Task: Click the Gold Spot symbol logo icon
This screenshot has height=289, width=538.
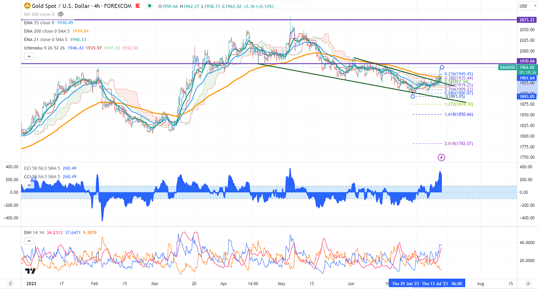Action: (x=27, y=6)
